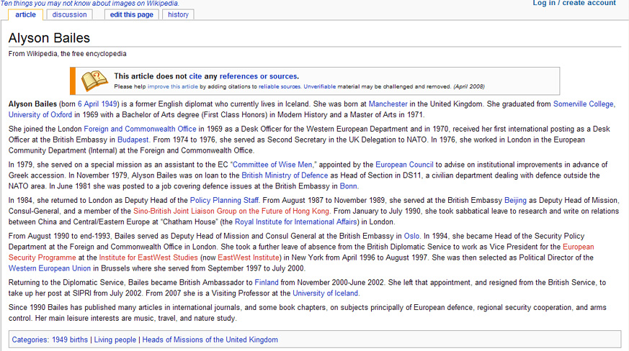629x351 pixels.
Task: Click the British Ministry of Defence link
Action: click(285, 175)
